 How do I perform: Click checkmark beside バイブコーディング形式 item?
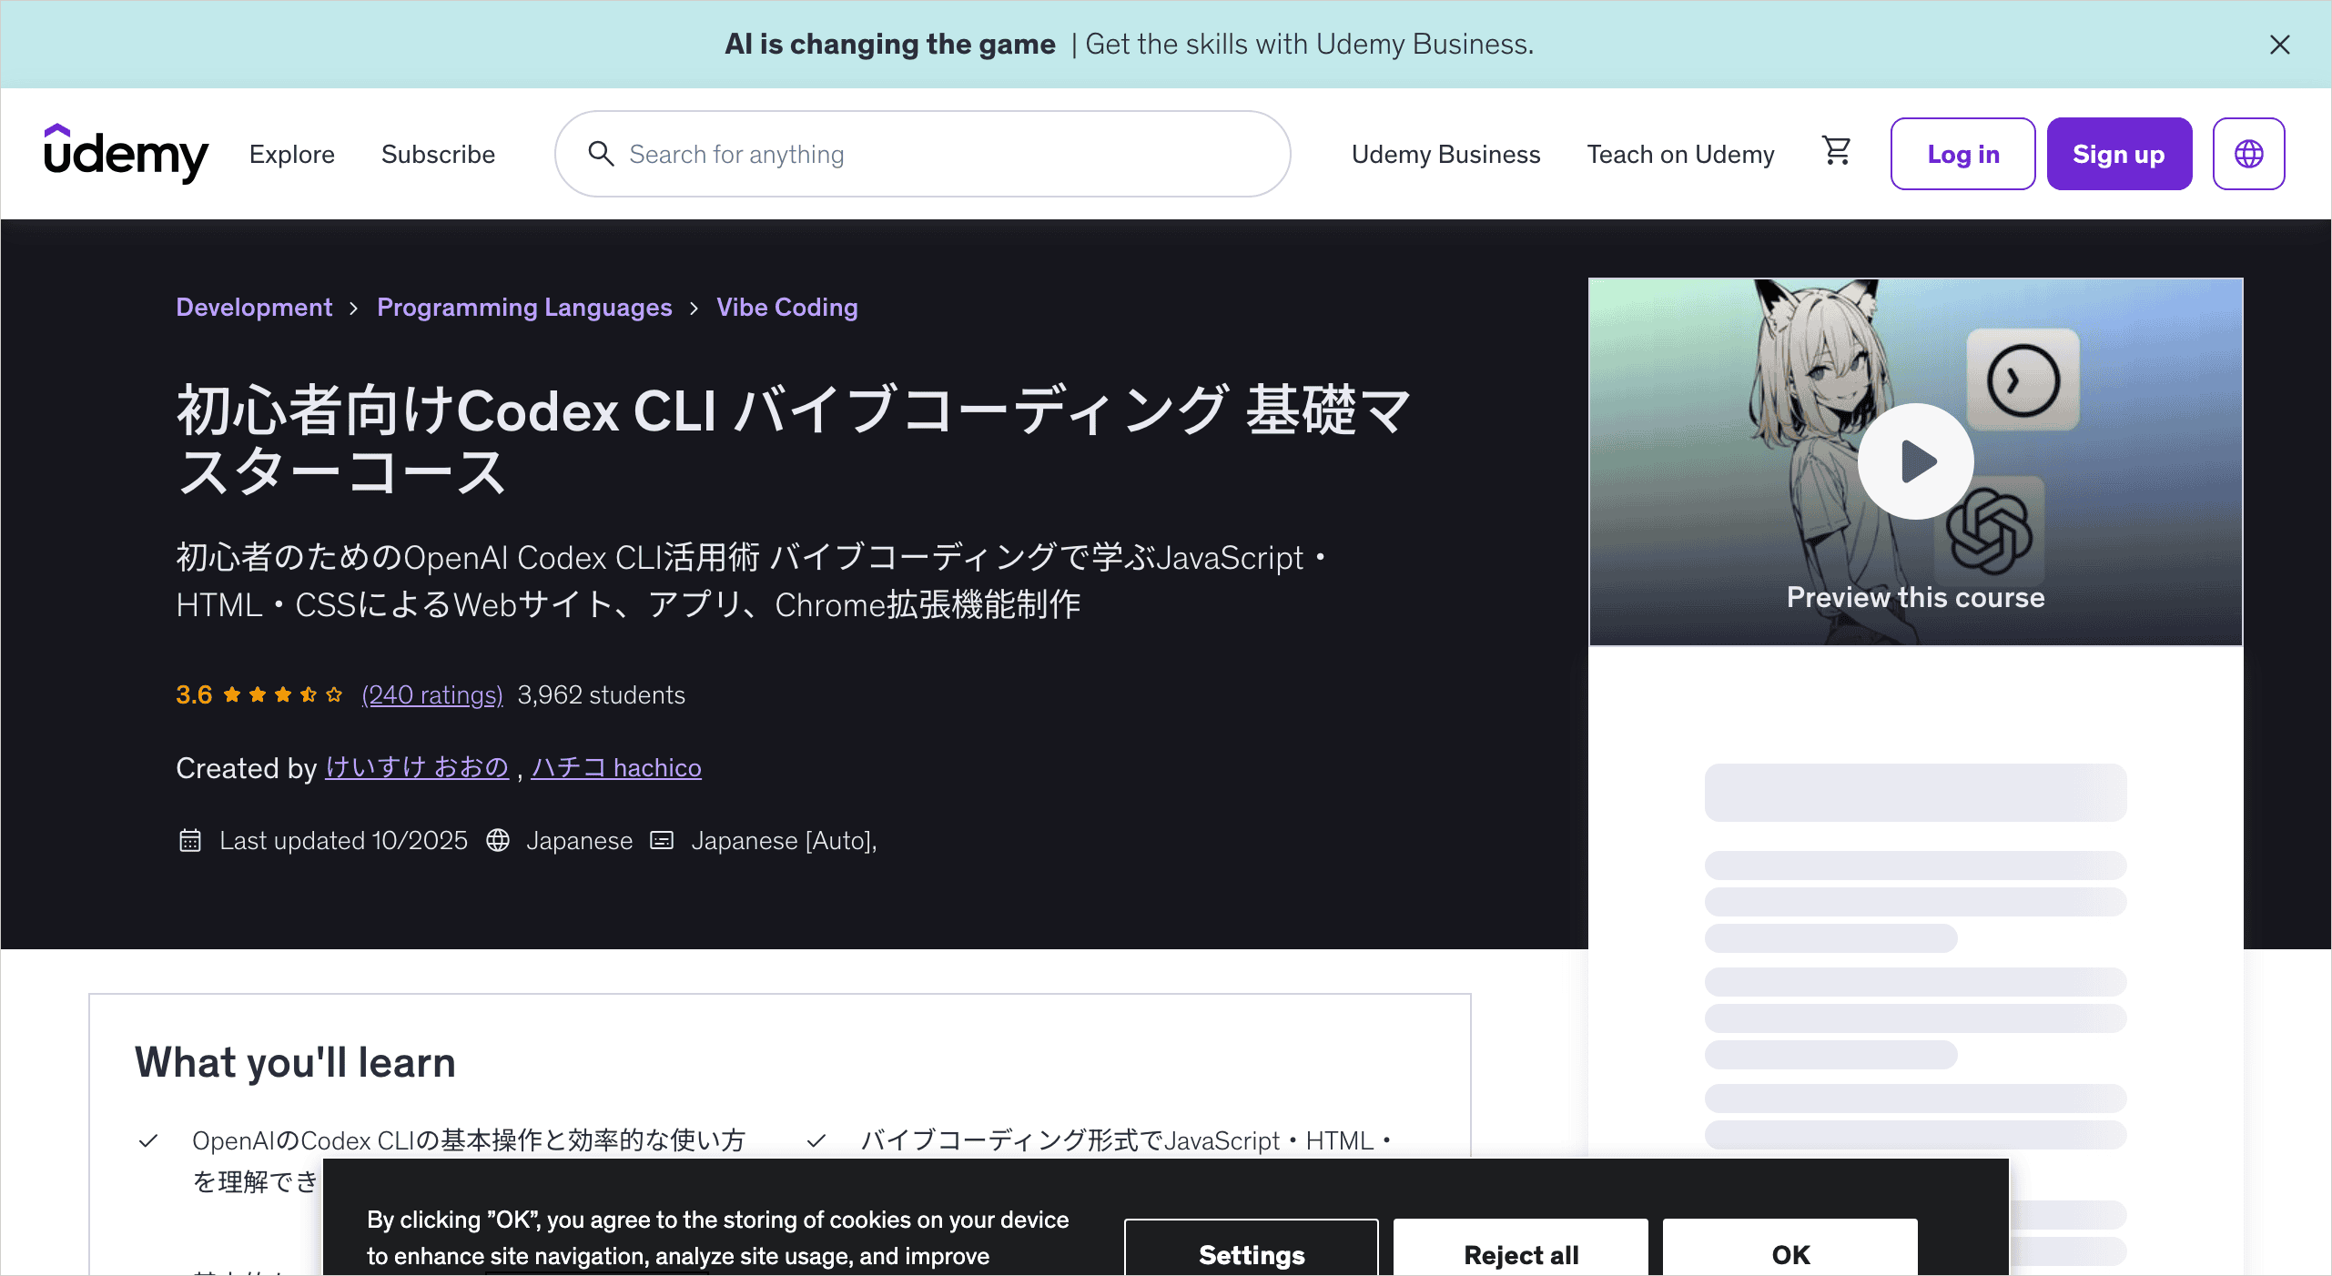pos(816,1140)
